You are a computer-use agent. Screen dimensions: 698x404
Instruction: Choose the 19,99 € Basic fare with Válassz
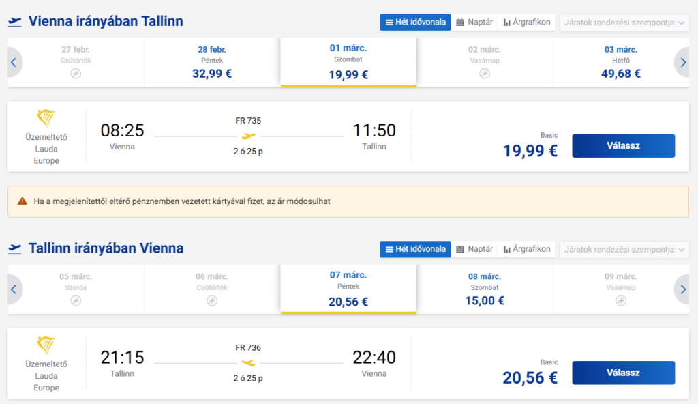click(x=623, y=146)
